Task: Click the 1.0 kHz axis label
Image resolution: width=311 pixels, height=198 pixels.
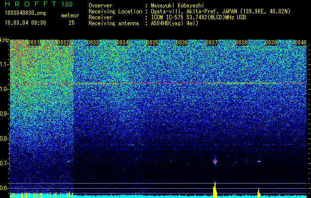Action: pos(4,89)
